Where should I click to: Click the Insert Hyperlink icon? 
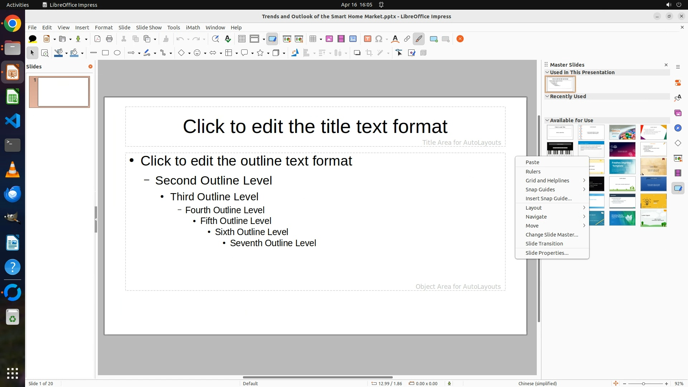click(407, 39)
